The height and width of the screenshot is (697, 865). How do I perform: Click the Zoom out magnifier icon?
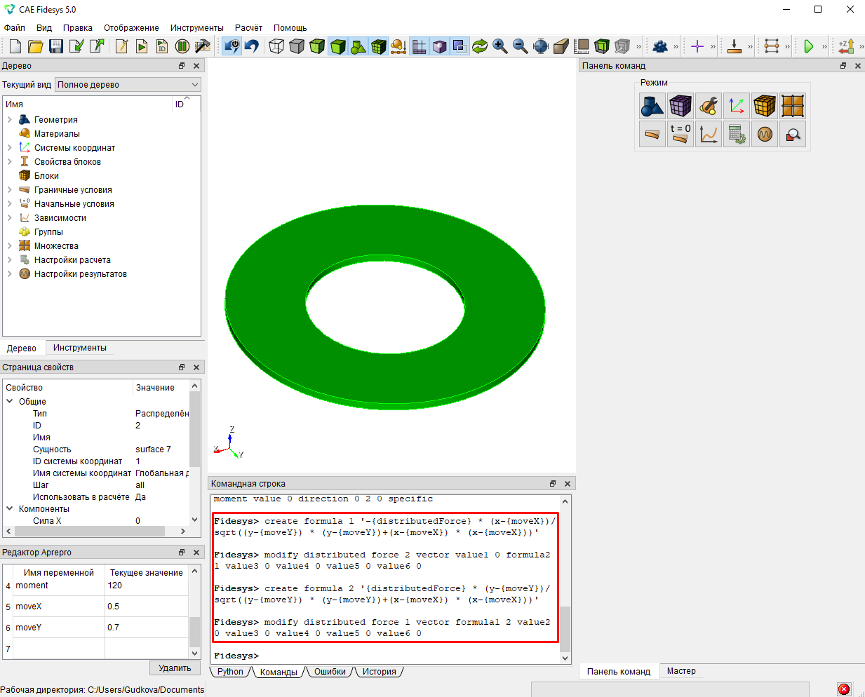click(x=521, y=46)
